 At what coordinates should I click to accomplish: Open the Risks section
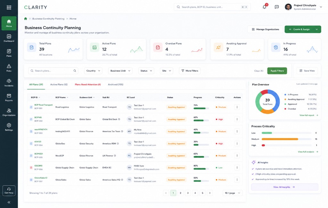[9, 68]
